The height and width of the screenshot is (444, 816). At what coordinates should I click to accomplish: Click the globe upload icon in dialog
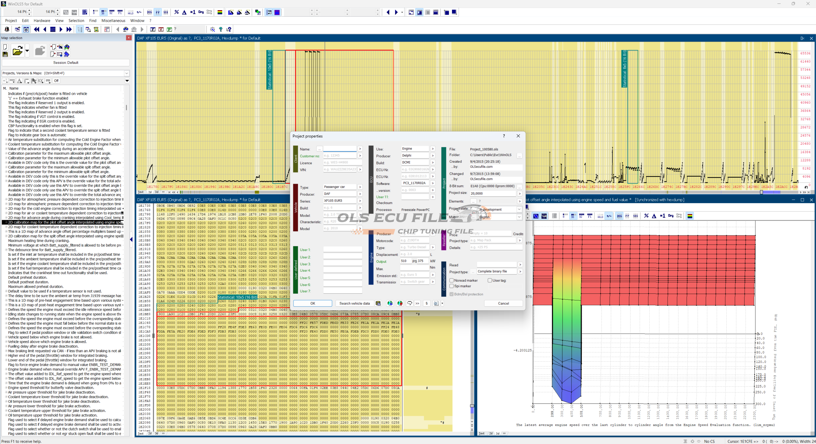point(400,303)
